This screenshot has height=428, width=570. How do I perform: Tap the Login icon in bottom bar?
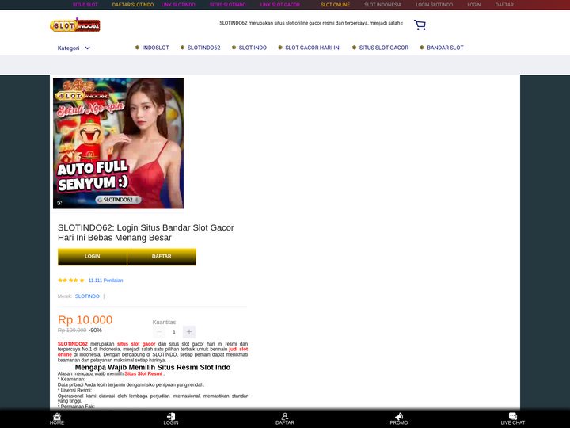(x=171, y=416)
